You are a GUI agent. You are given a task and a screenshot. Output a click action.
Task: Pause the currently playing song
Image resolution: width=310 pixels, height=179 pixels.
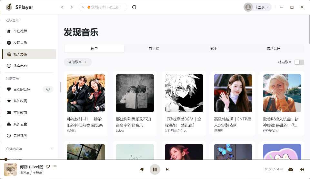[x=155, y=169]
